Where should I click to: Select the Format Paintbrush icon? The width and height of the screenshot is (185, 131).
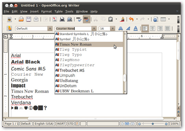click(x=122, y=19)
